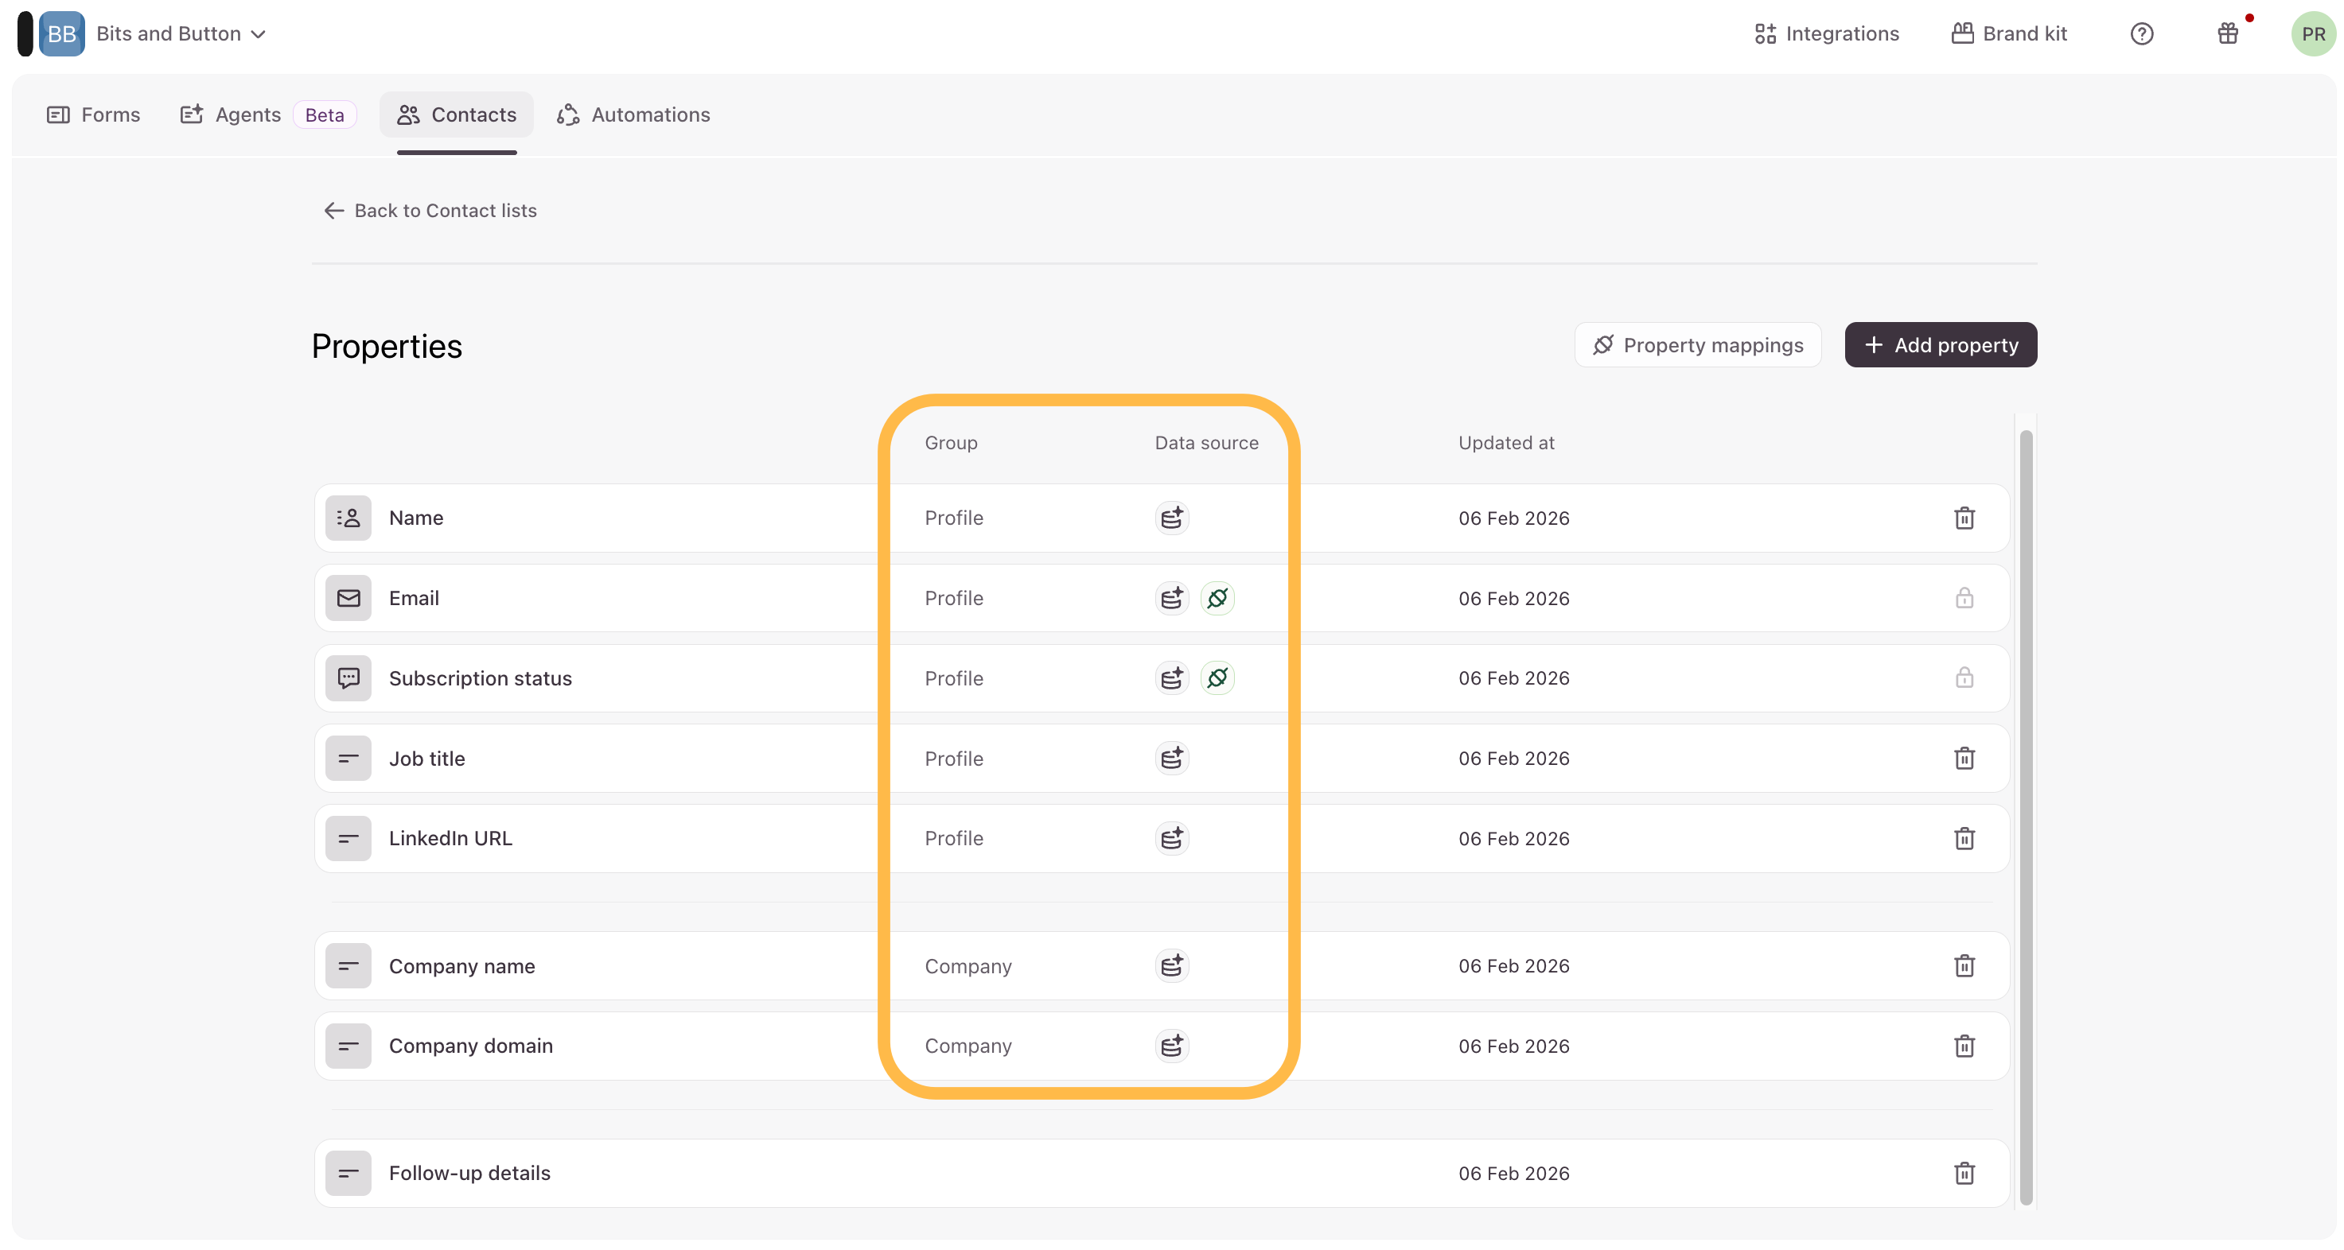This screenshot has width=2344, height=1250.
Task: Switch to the Forms tab
Action: (x=94, y=115)
